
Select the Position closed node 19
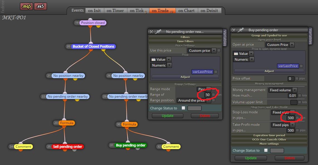(93, 23)
